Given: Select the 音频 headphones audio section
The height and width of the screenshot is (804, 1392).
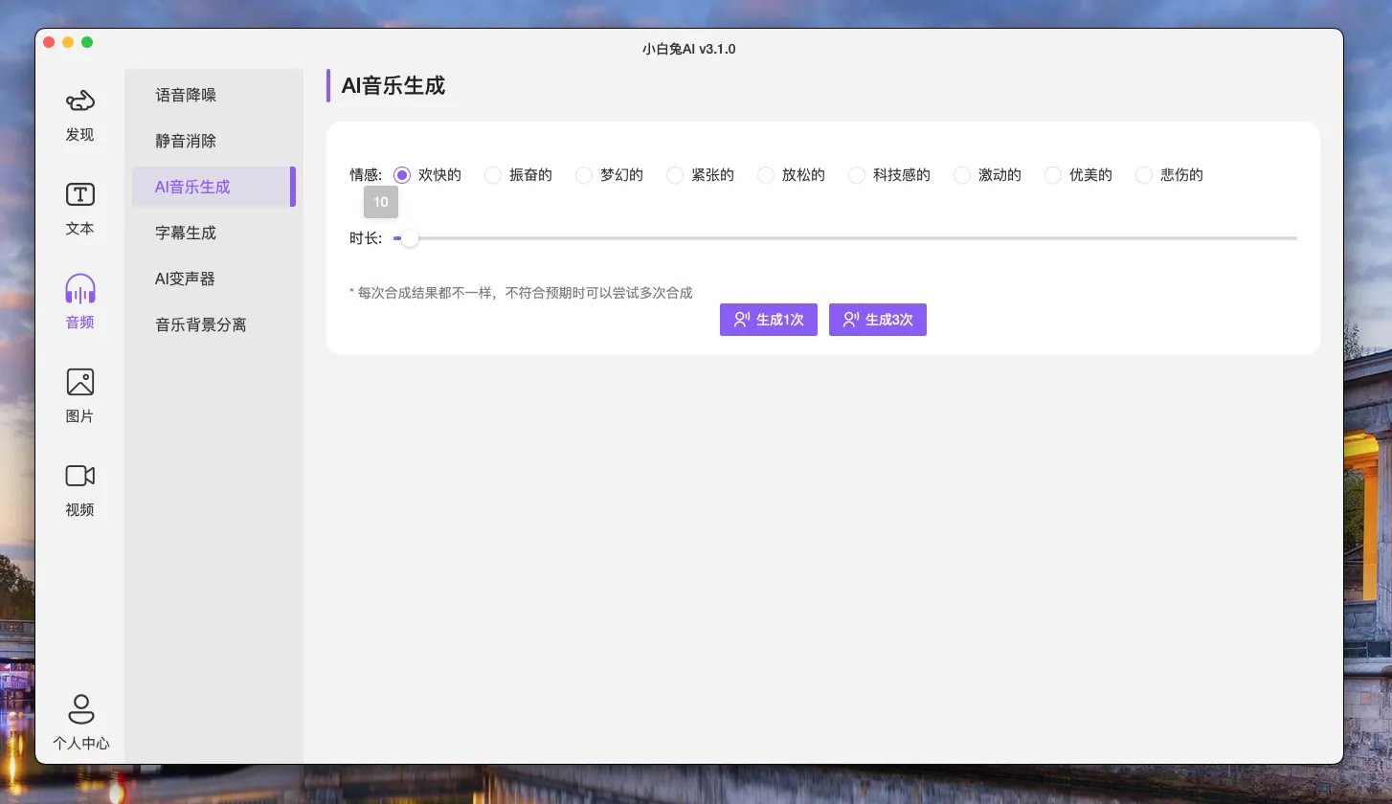Looking at the screenshot, I should pyautogui.click(x=80, y=302).
